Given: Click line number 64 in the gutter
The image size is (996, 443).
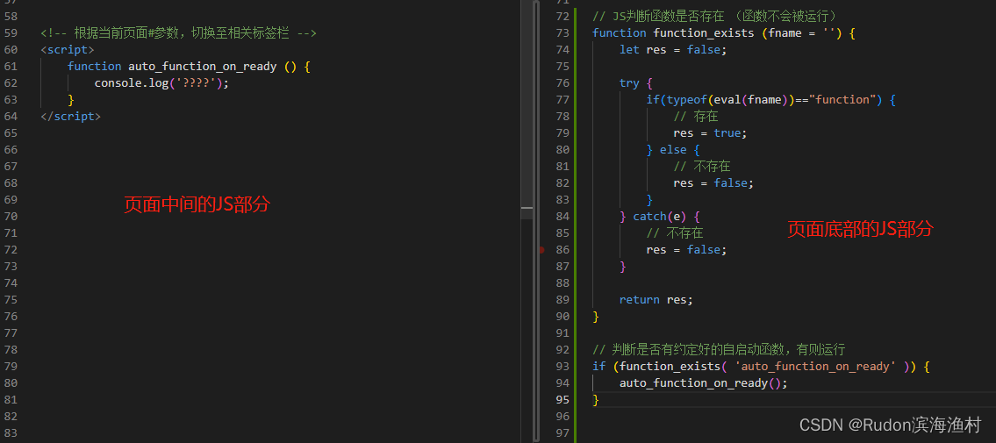Looking at the screenshot, I should tap(11, 116).
